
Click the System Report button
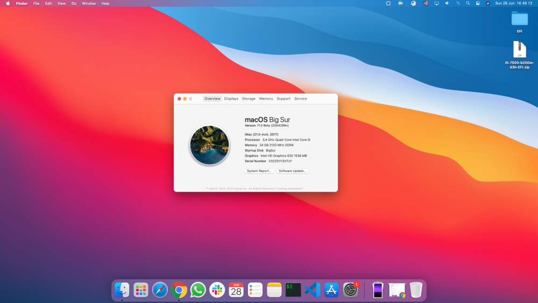click(x=259, y=171)
